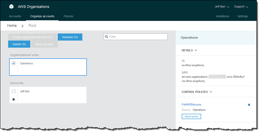The image size is (260, 133).
Task: Click the Attach policy button
Action: (191, 116)
